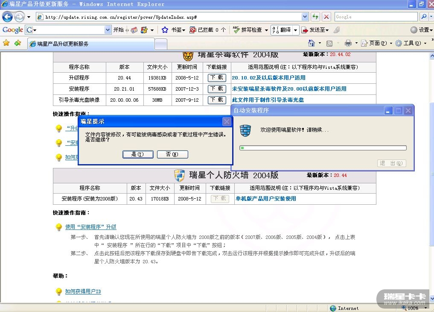
Task: Close the 瑞星提示 dialog with X
Action: [x=227, y=121]
